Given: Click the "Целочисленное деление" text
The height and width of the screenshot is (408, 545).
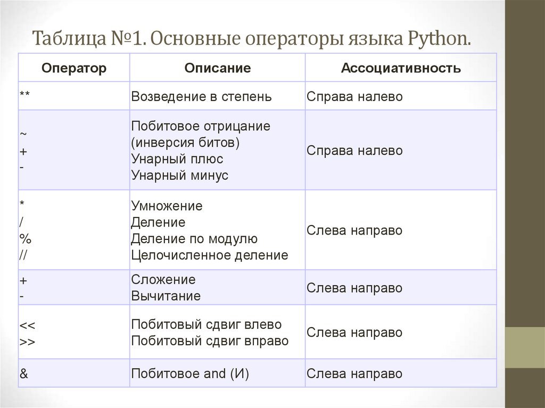Looking at the screenshot, I should [x=209, y=255].
